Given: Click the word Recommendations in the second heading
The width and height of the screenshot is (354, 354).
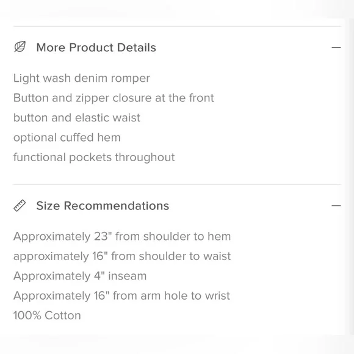Looking at the screenshot, I should point(117,206).
